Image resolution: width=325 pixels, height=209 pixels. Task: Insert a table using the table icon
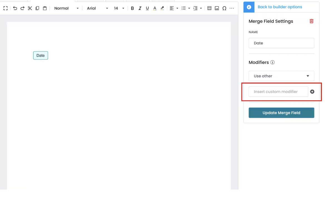209,8
